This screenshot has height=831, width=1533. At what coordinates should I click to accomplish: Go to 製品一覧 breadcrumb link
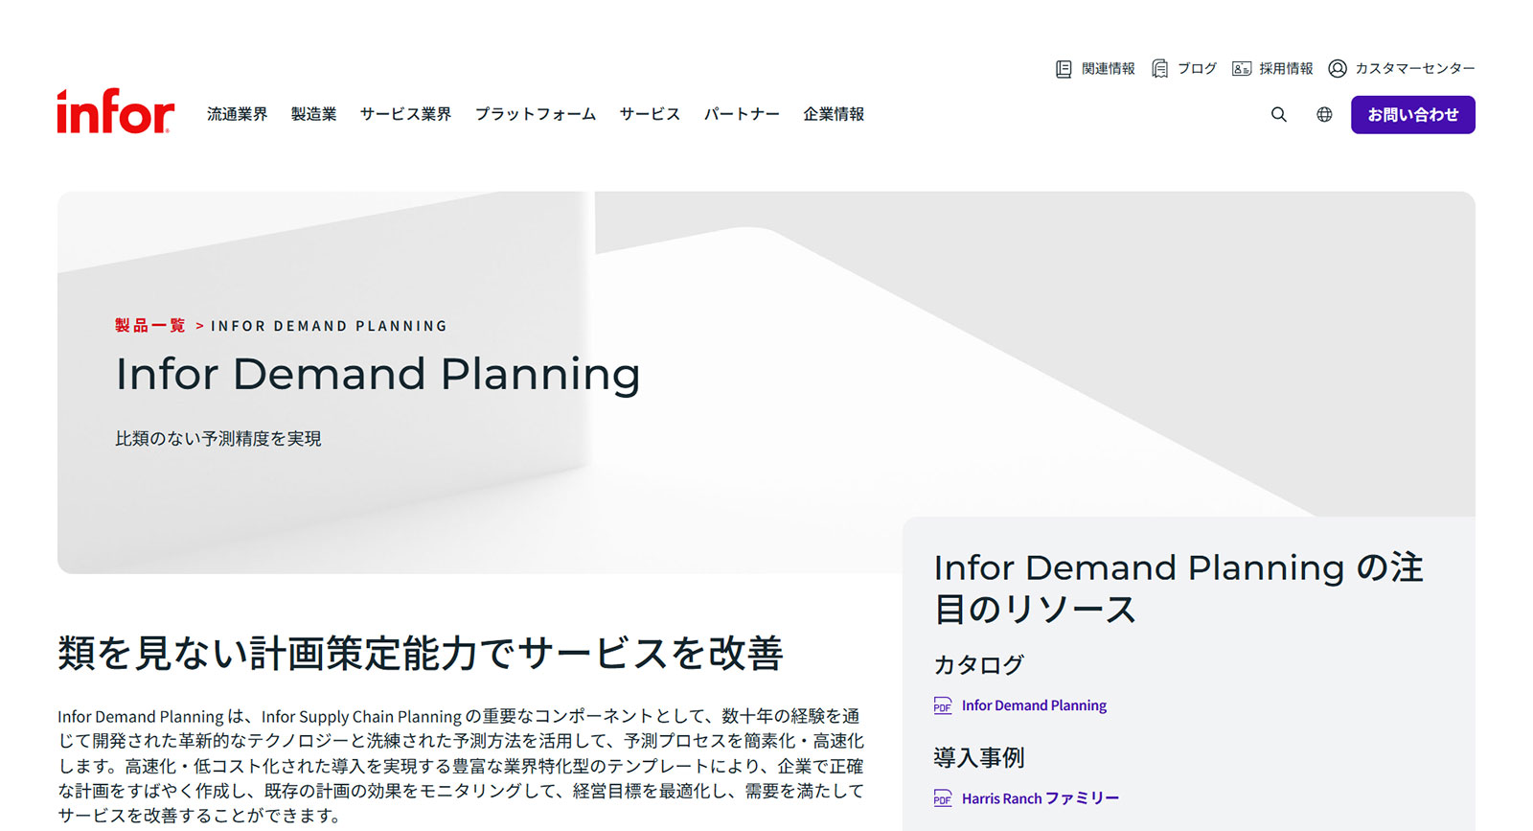[x=150, y=326]
